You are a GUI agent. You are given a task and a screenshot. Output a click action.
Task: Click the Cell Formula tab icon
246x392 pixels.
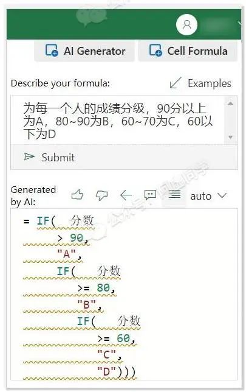coord(155,51)
